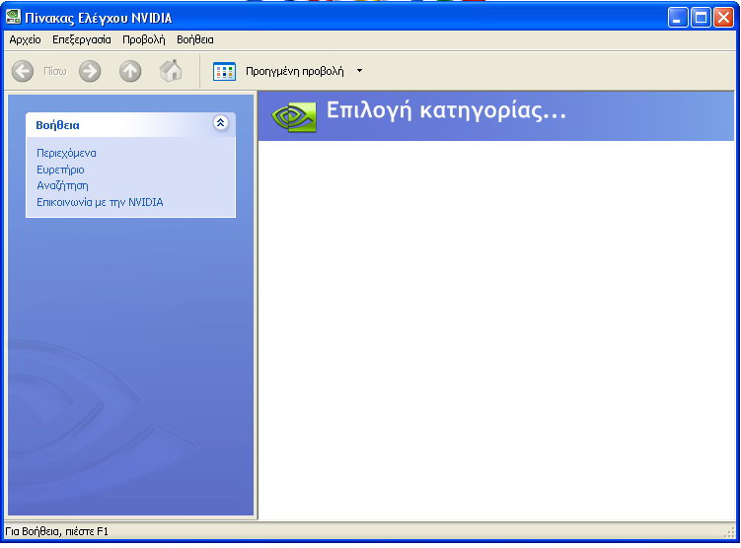741x548 pixels.
Task: Open the Περιεχόμενα help link
Action: (66, 153)
